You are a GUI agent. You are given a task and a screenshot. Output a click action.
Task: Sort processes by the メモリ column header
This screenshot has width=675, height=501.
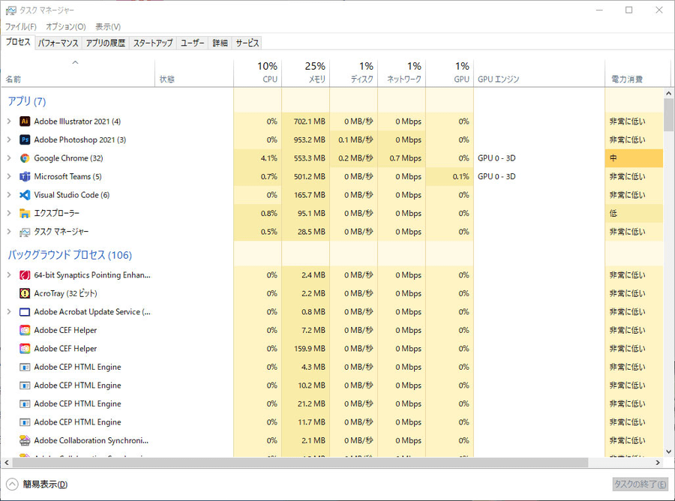[306, 73]
